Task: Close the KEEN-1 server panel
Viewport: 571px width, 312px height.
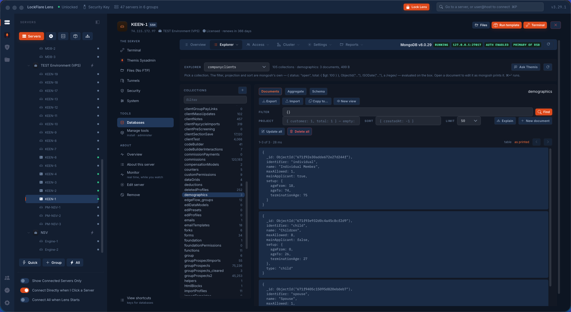Action: pyautogui.click(x=556, y=25)
